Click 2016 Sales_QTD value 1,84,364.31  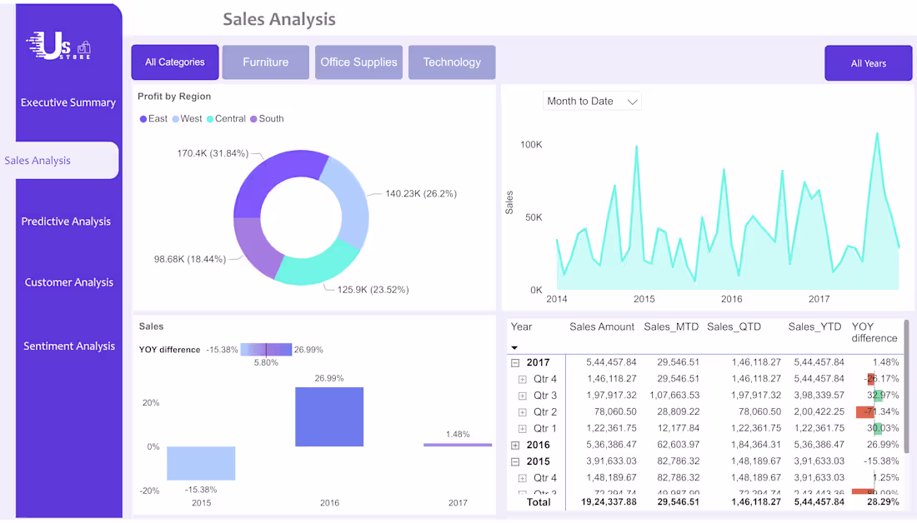pyautogui.click(x=756, y=445)
